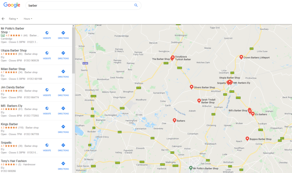Open website for Snipetts

[47, 147]
